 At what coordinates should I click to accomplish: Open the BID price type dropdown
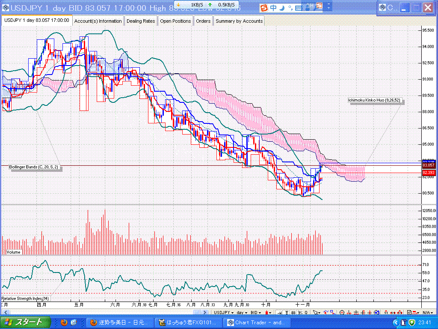click(256, 312)
